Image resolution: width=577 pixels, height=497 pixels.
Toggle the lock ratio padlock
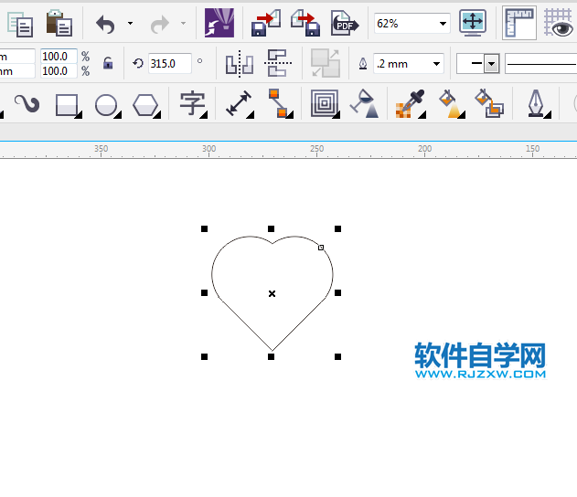108,63
